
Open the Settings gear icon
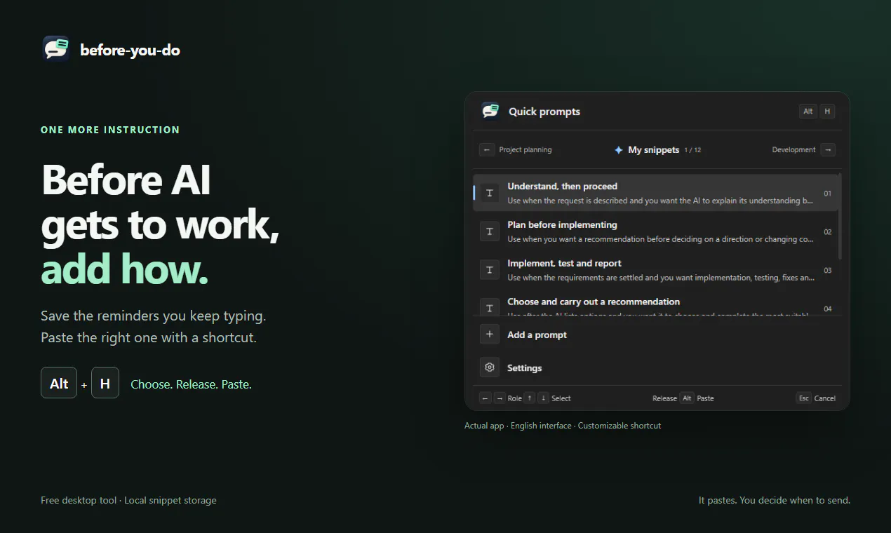[x=490, y=367]
